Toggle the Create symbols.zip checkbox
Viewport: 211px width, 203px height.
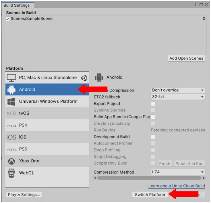(153, 124)
